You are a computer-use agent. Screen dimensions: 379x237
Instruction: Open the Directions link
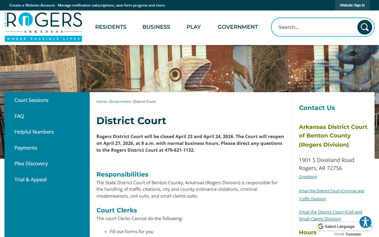[308, 177]
